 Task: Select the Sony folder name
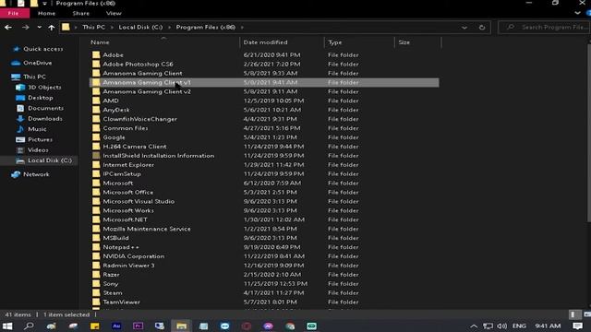click(x=111, y=284)
